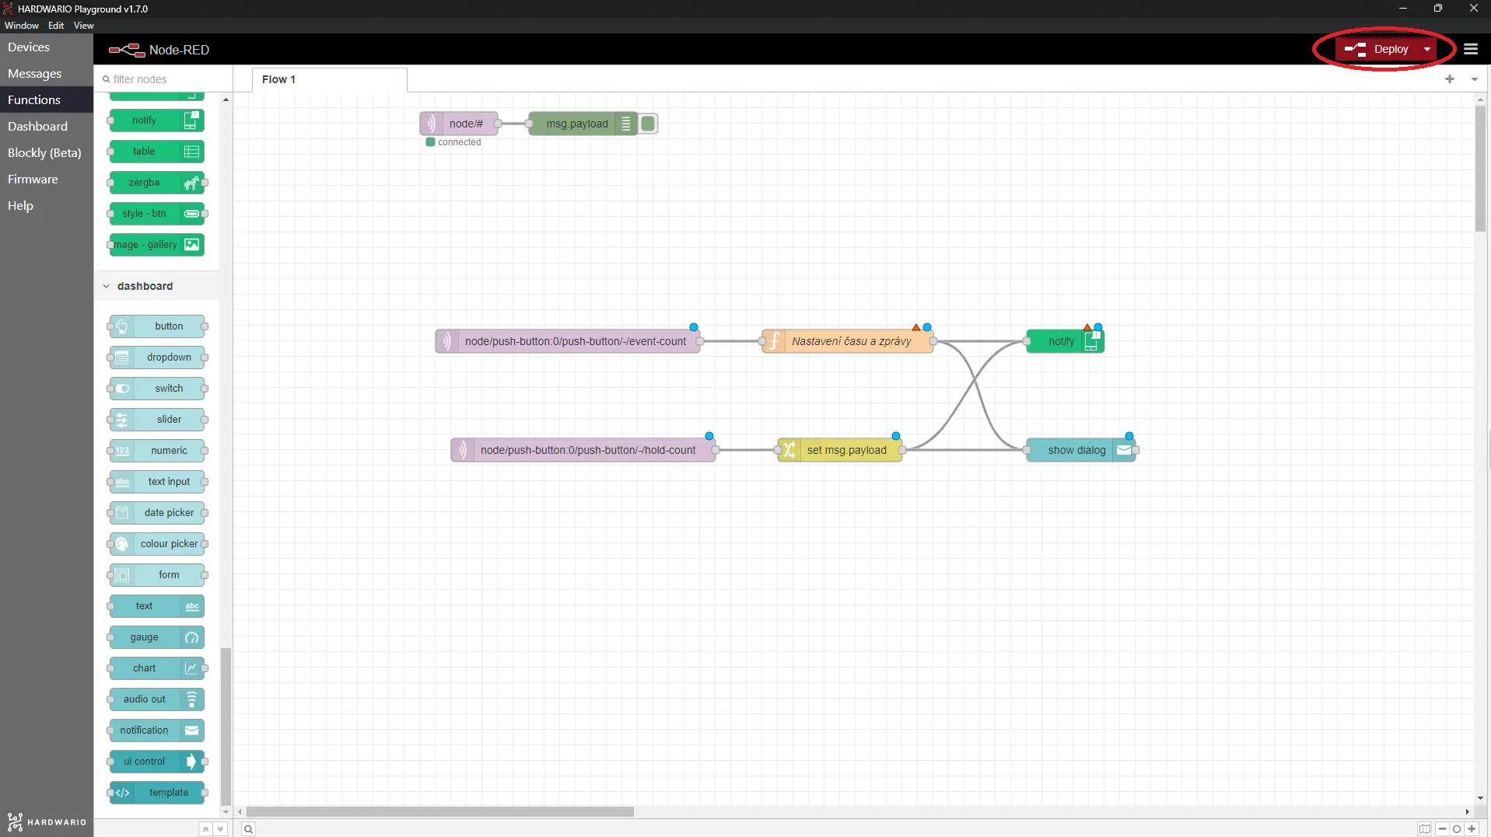Open the flow tab list dropdown
Image resolution: width=1491 pixels, height=837 pixels.
click(1474, 78)
